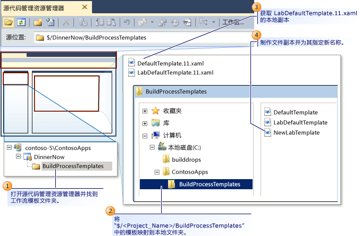
Task: Collapse the 本地磁盘(C:) node
Action: click(152, 147)
